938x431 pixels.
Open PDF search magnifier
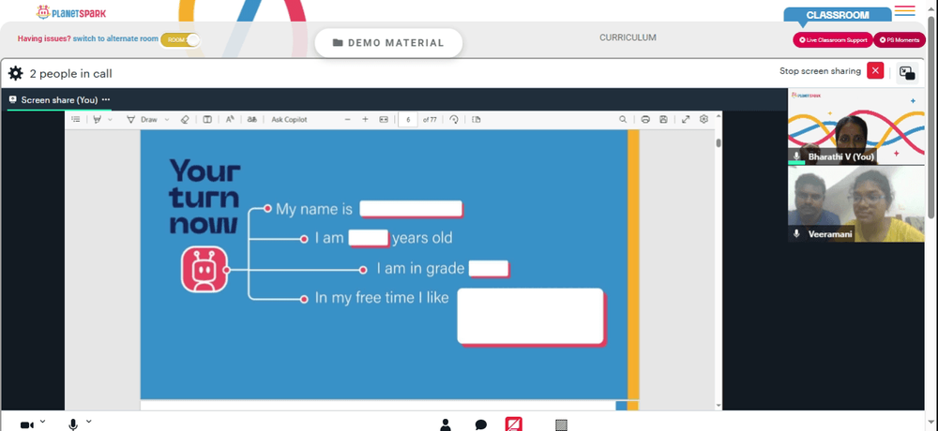pos(623,120)
